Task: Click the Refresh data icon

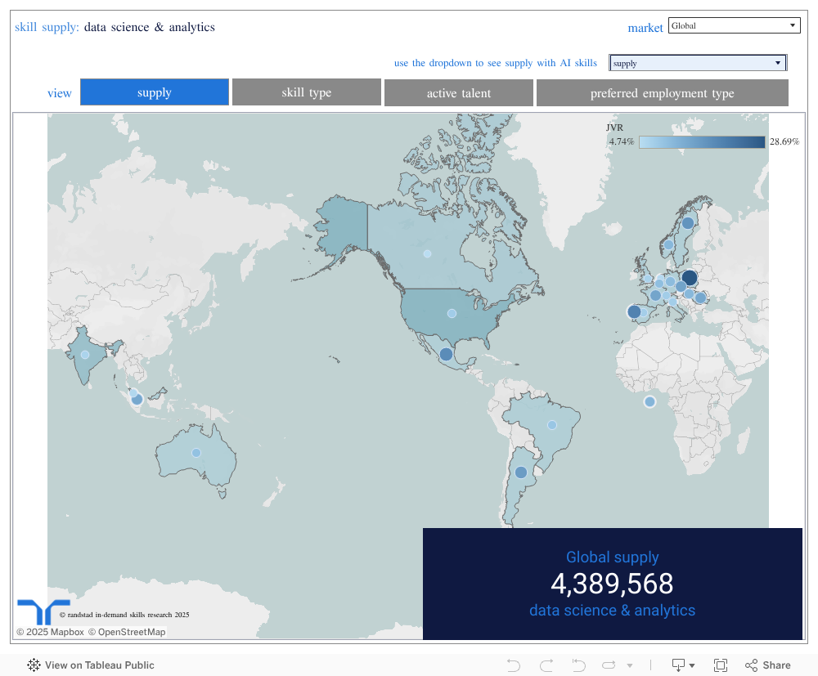Action: click(x=609, y=665)
